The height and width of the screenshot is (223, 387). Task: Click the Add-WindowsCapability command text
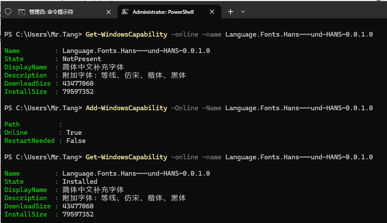(126, 108)
